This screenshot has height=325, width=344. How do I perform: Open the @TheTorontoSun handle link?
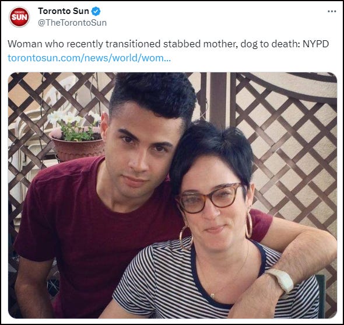pyautogui.click(x=72, y=23)
